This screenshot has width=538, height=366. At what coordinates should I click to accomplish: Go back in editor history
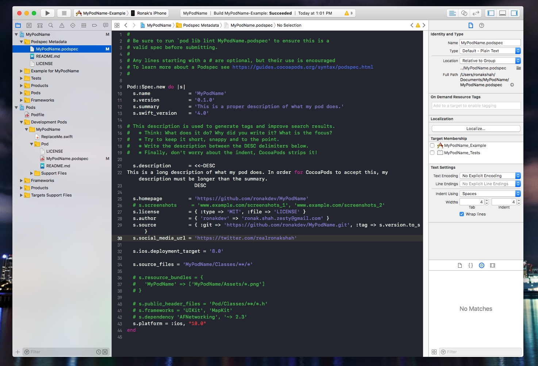tap(126, 25)
